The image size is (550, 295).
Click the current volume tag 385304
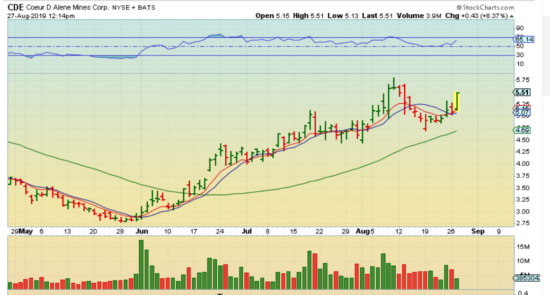527,278
